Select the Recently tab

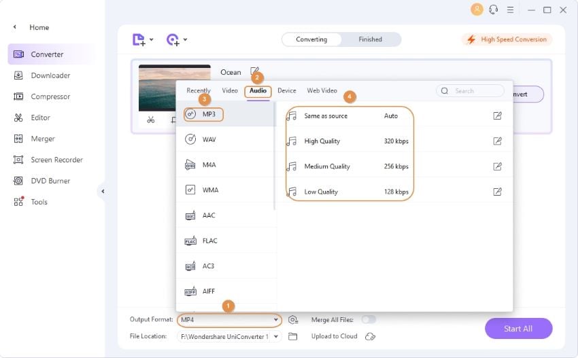coord(199,90)
